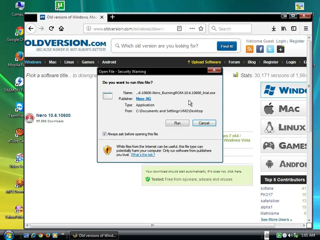Click the Nero flame icon

click(x=30, y=118)
